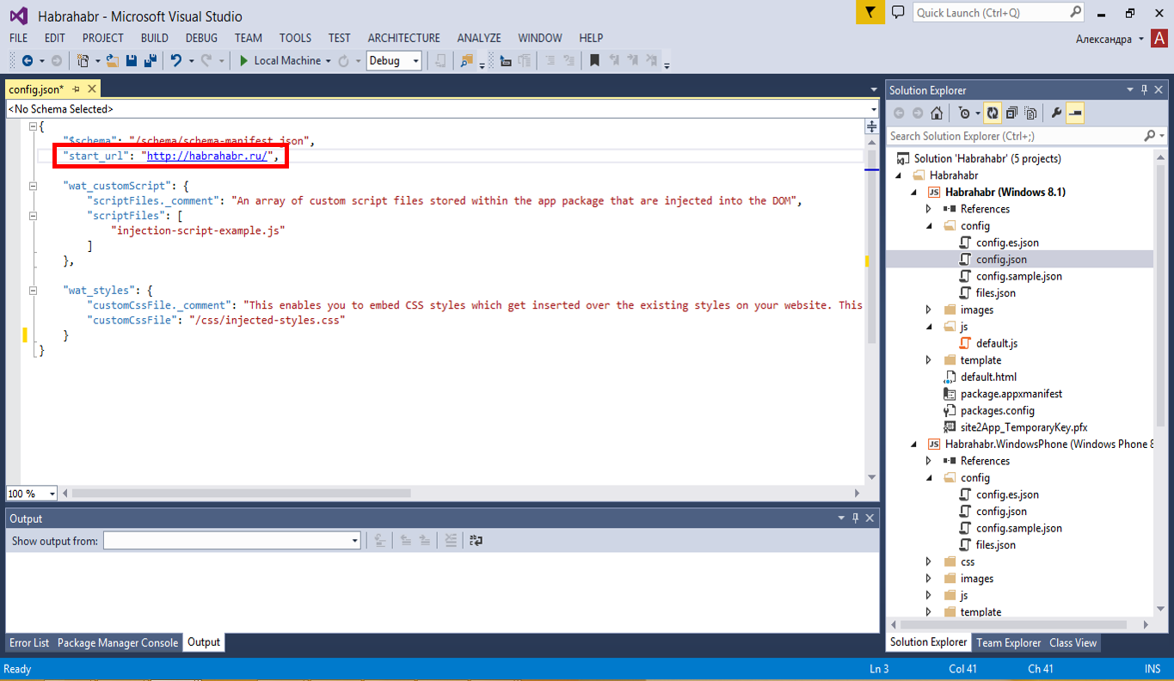Open the TOOLS menu
The image size is (1174, 681).
coord(295,38)
